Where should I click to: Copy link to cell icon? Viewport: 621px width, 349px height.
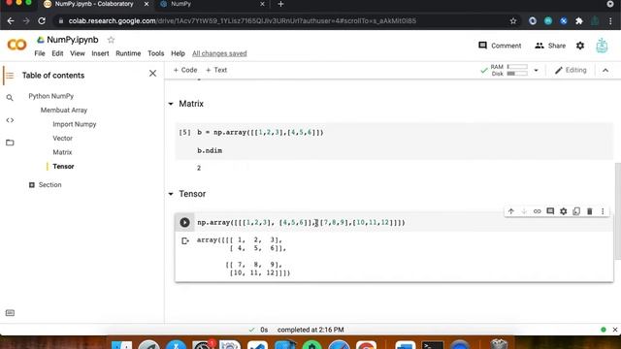[537, 211]
